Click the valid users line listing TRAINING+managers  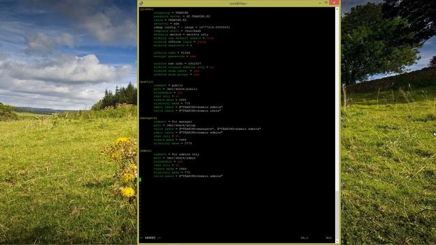coord(207,129)
